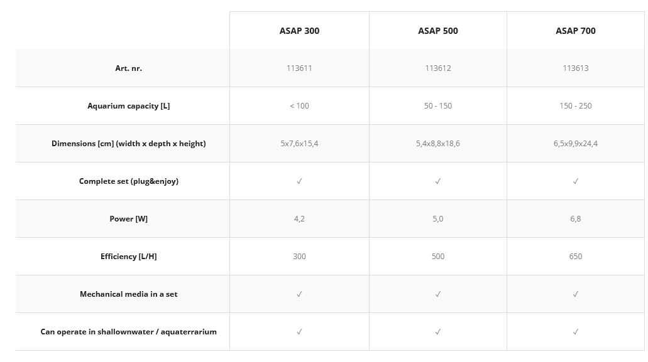Click ASAP 500 dimensions 5,4x8,8x18,6

pos(438,144)
